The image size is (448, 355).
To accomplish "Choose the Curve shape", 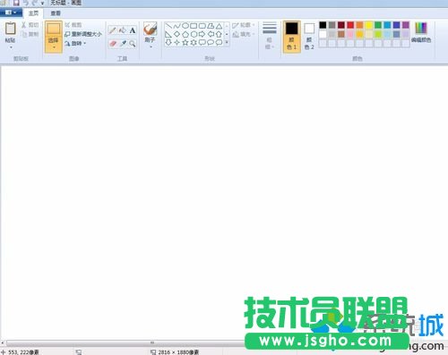I will pyautogui.click(x=177, y=26).
